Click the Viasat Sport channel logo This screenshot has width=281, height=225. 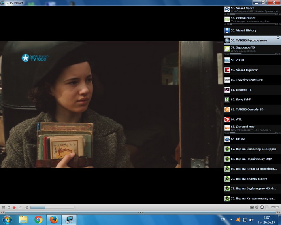coord(227,9)
